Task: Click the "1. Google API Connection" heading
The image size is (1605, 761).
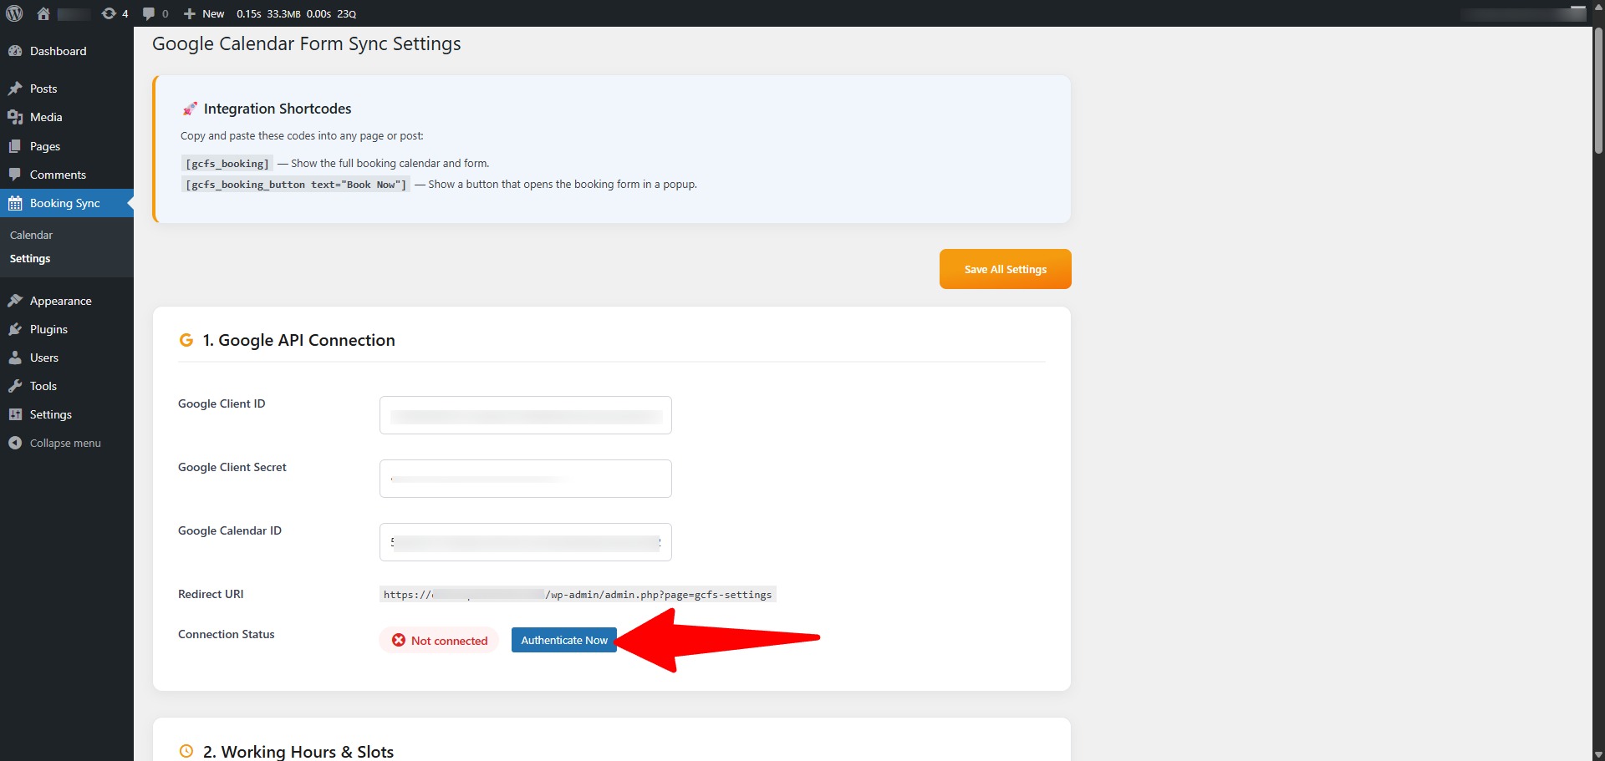Action: pyautogui.click(x=298, y=340)
